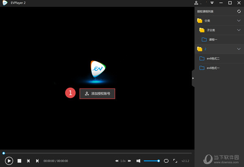
Task: Minimize the EVPlayer window
Action: pyautogui.click(x=221, y=3)
